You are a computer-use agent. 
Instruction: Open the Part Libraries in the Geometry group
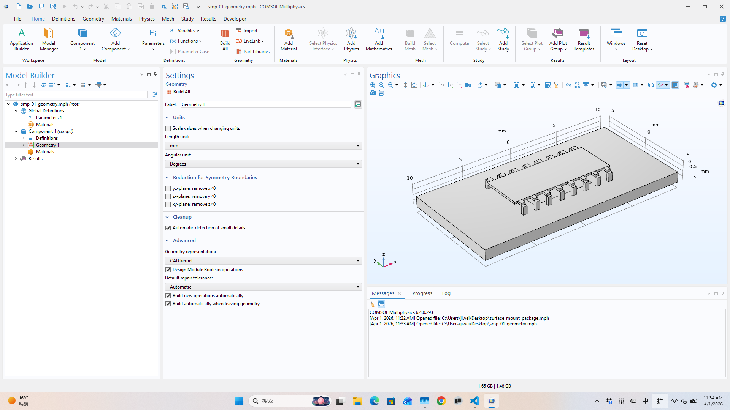click(x=253, y=52)
